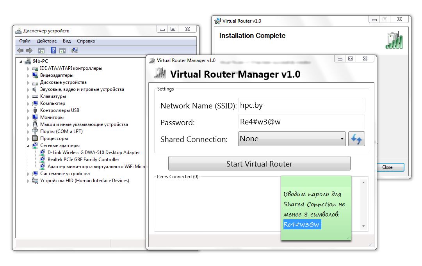Select Устройства HID (Human Interface Devices) row
Screen dimensions: 422x266
(84, 181)
